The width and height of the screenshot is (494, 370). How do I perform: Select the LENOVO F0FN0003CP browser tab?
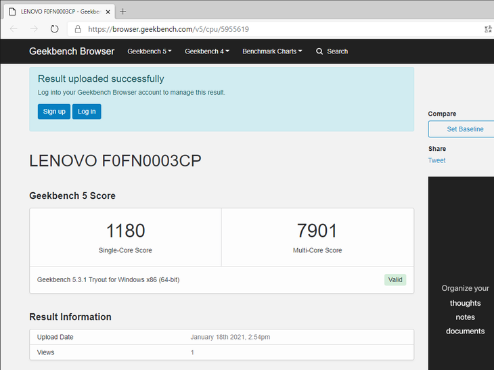60,11
